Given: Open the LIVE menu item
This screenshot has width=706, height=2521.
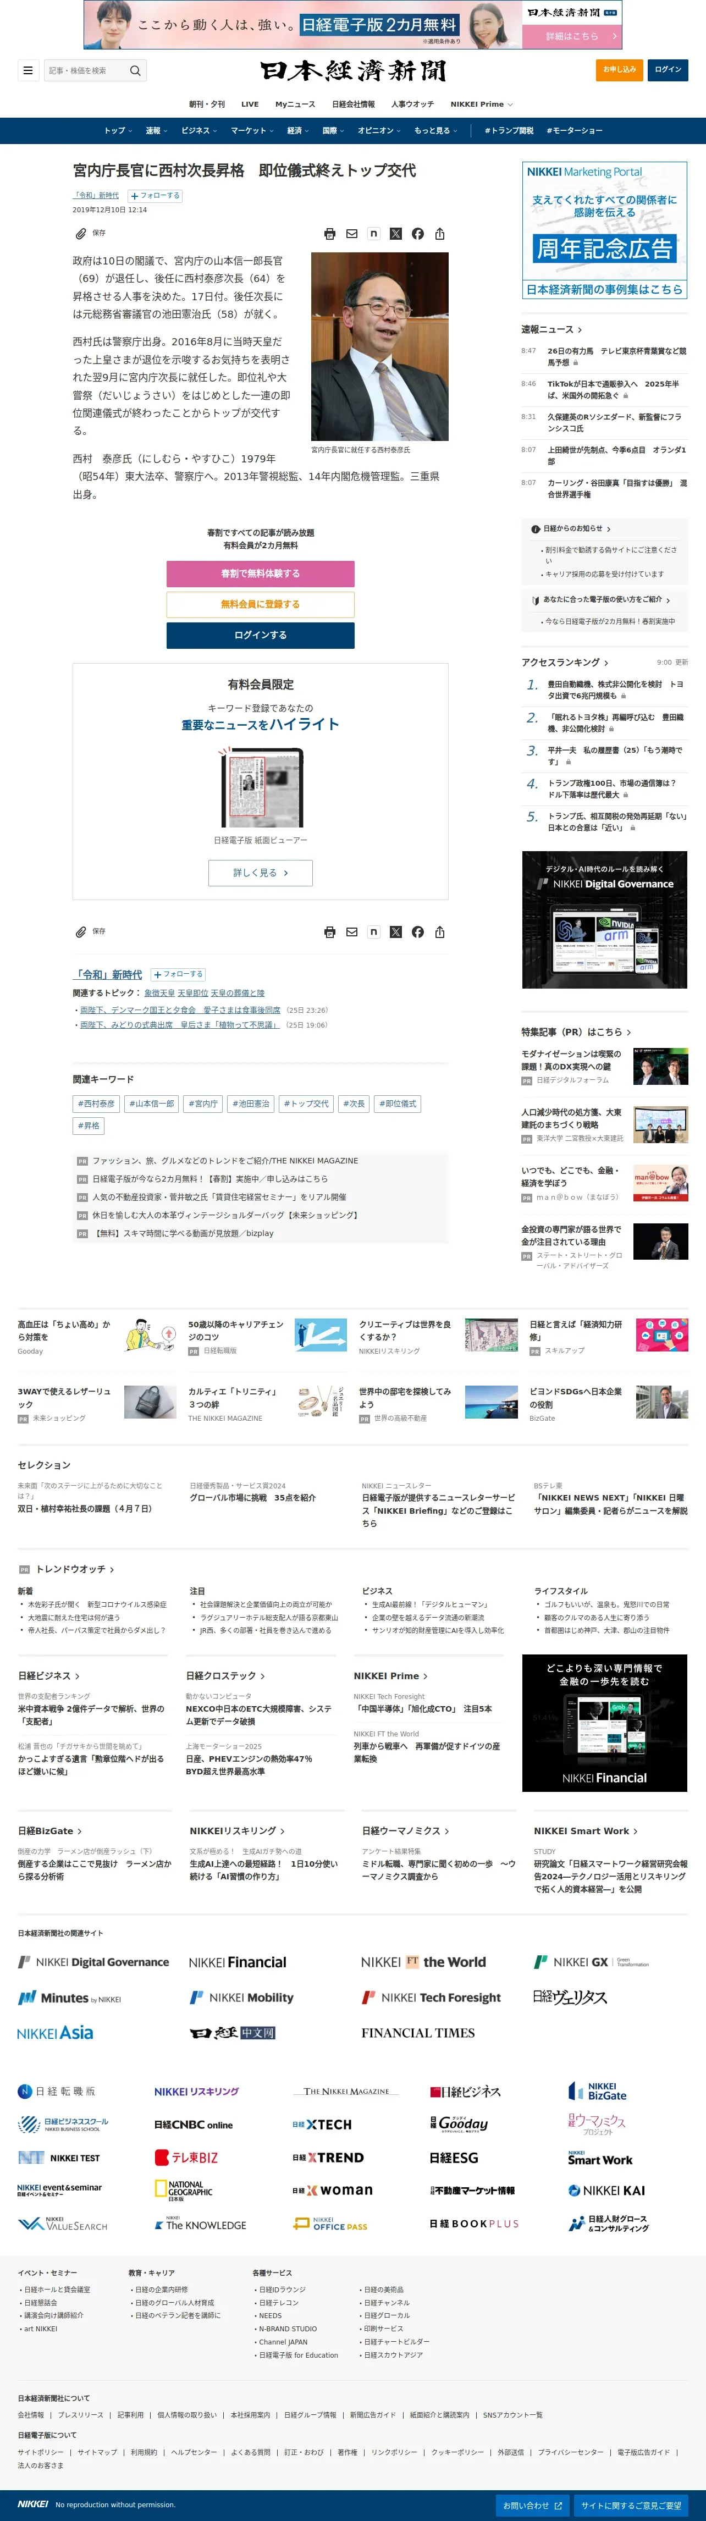Looking at the screenshot, I should [x=250, y=104].
